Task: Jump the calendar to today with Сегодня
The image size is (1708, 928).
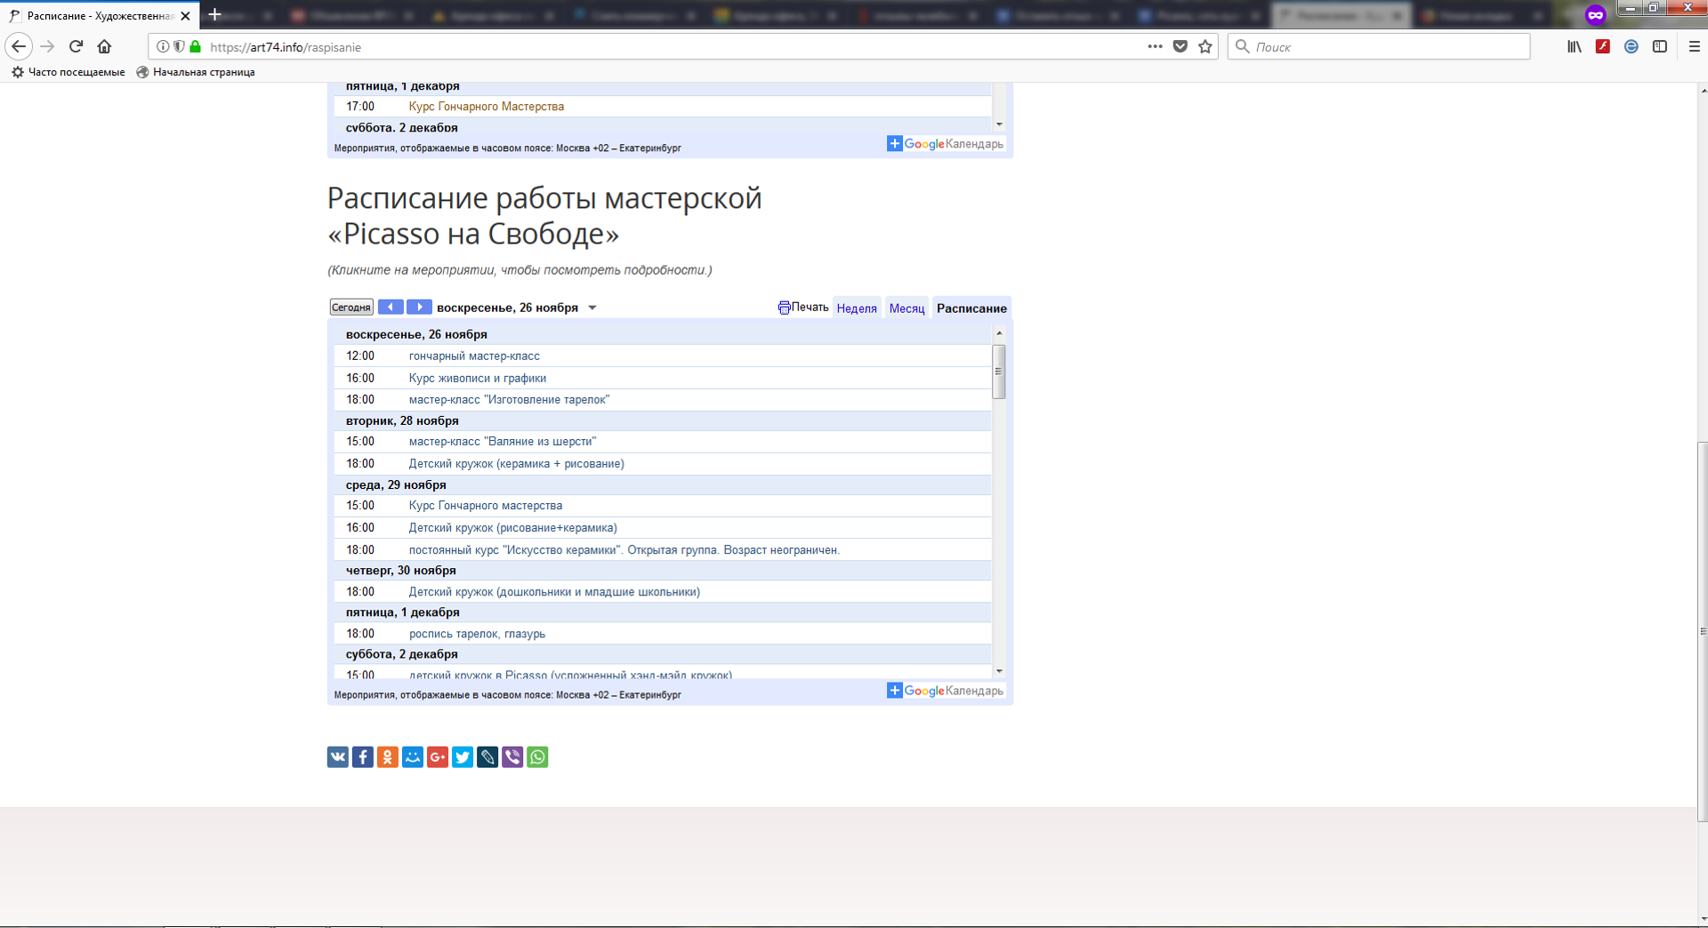Action: (x=351, y=308)
